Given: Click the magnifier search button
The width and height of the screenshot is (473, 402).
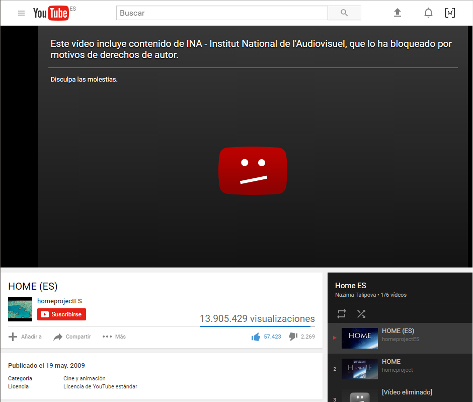Looking at the screenshot, I should click(x=344, y=13).
